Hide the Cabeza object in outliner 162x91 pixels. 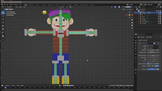[158, 18]
